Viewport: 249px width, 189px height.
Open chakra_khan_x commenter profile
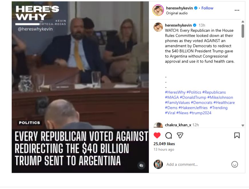click(178, 125)
